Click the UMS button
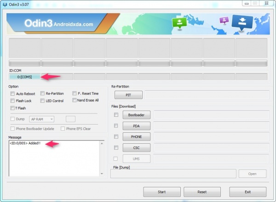Image resolution: width=276 pixels, height=202 pixels. pyautogui.click(x=137, y=158)
